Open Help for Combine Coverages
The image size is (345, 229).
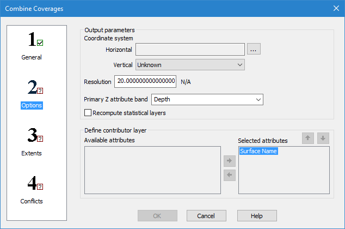pos(257,216)
